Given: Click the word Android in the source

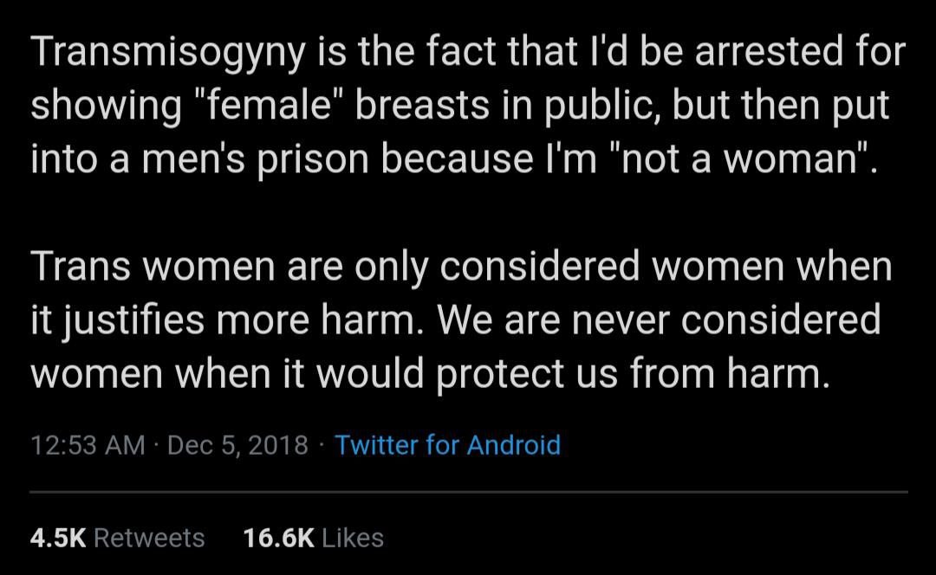Looking at the screenshot, I should (x=514, y=445).
